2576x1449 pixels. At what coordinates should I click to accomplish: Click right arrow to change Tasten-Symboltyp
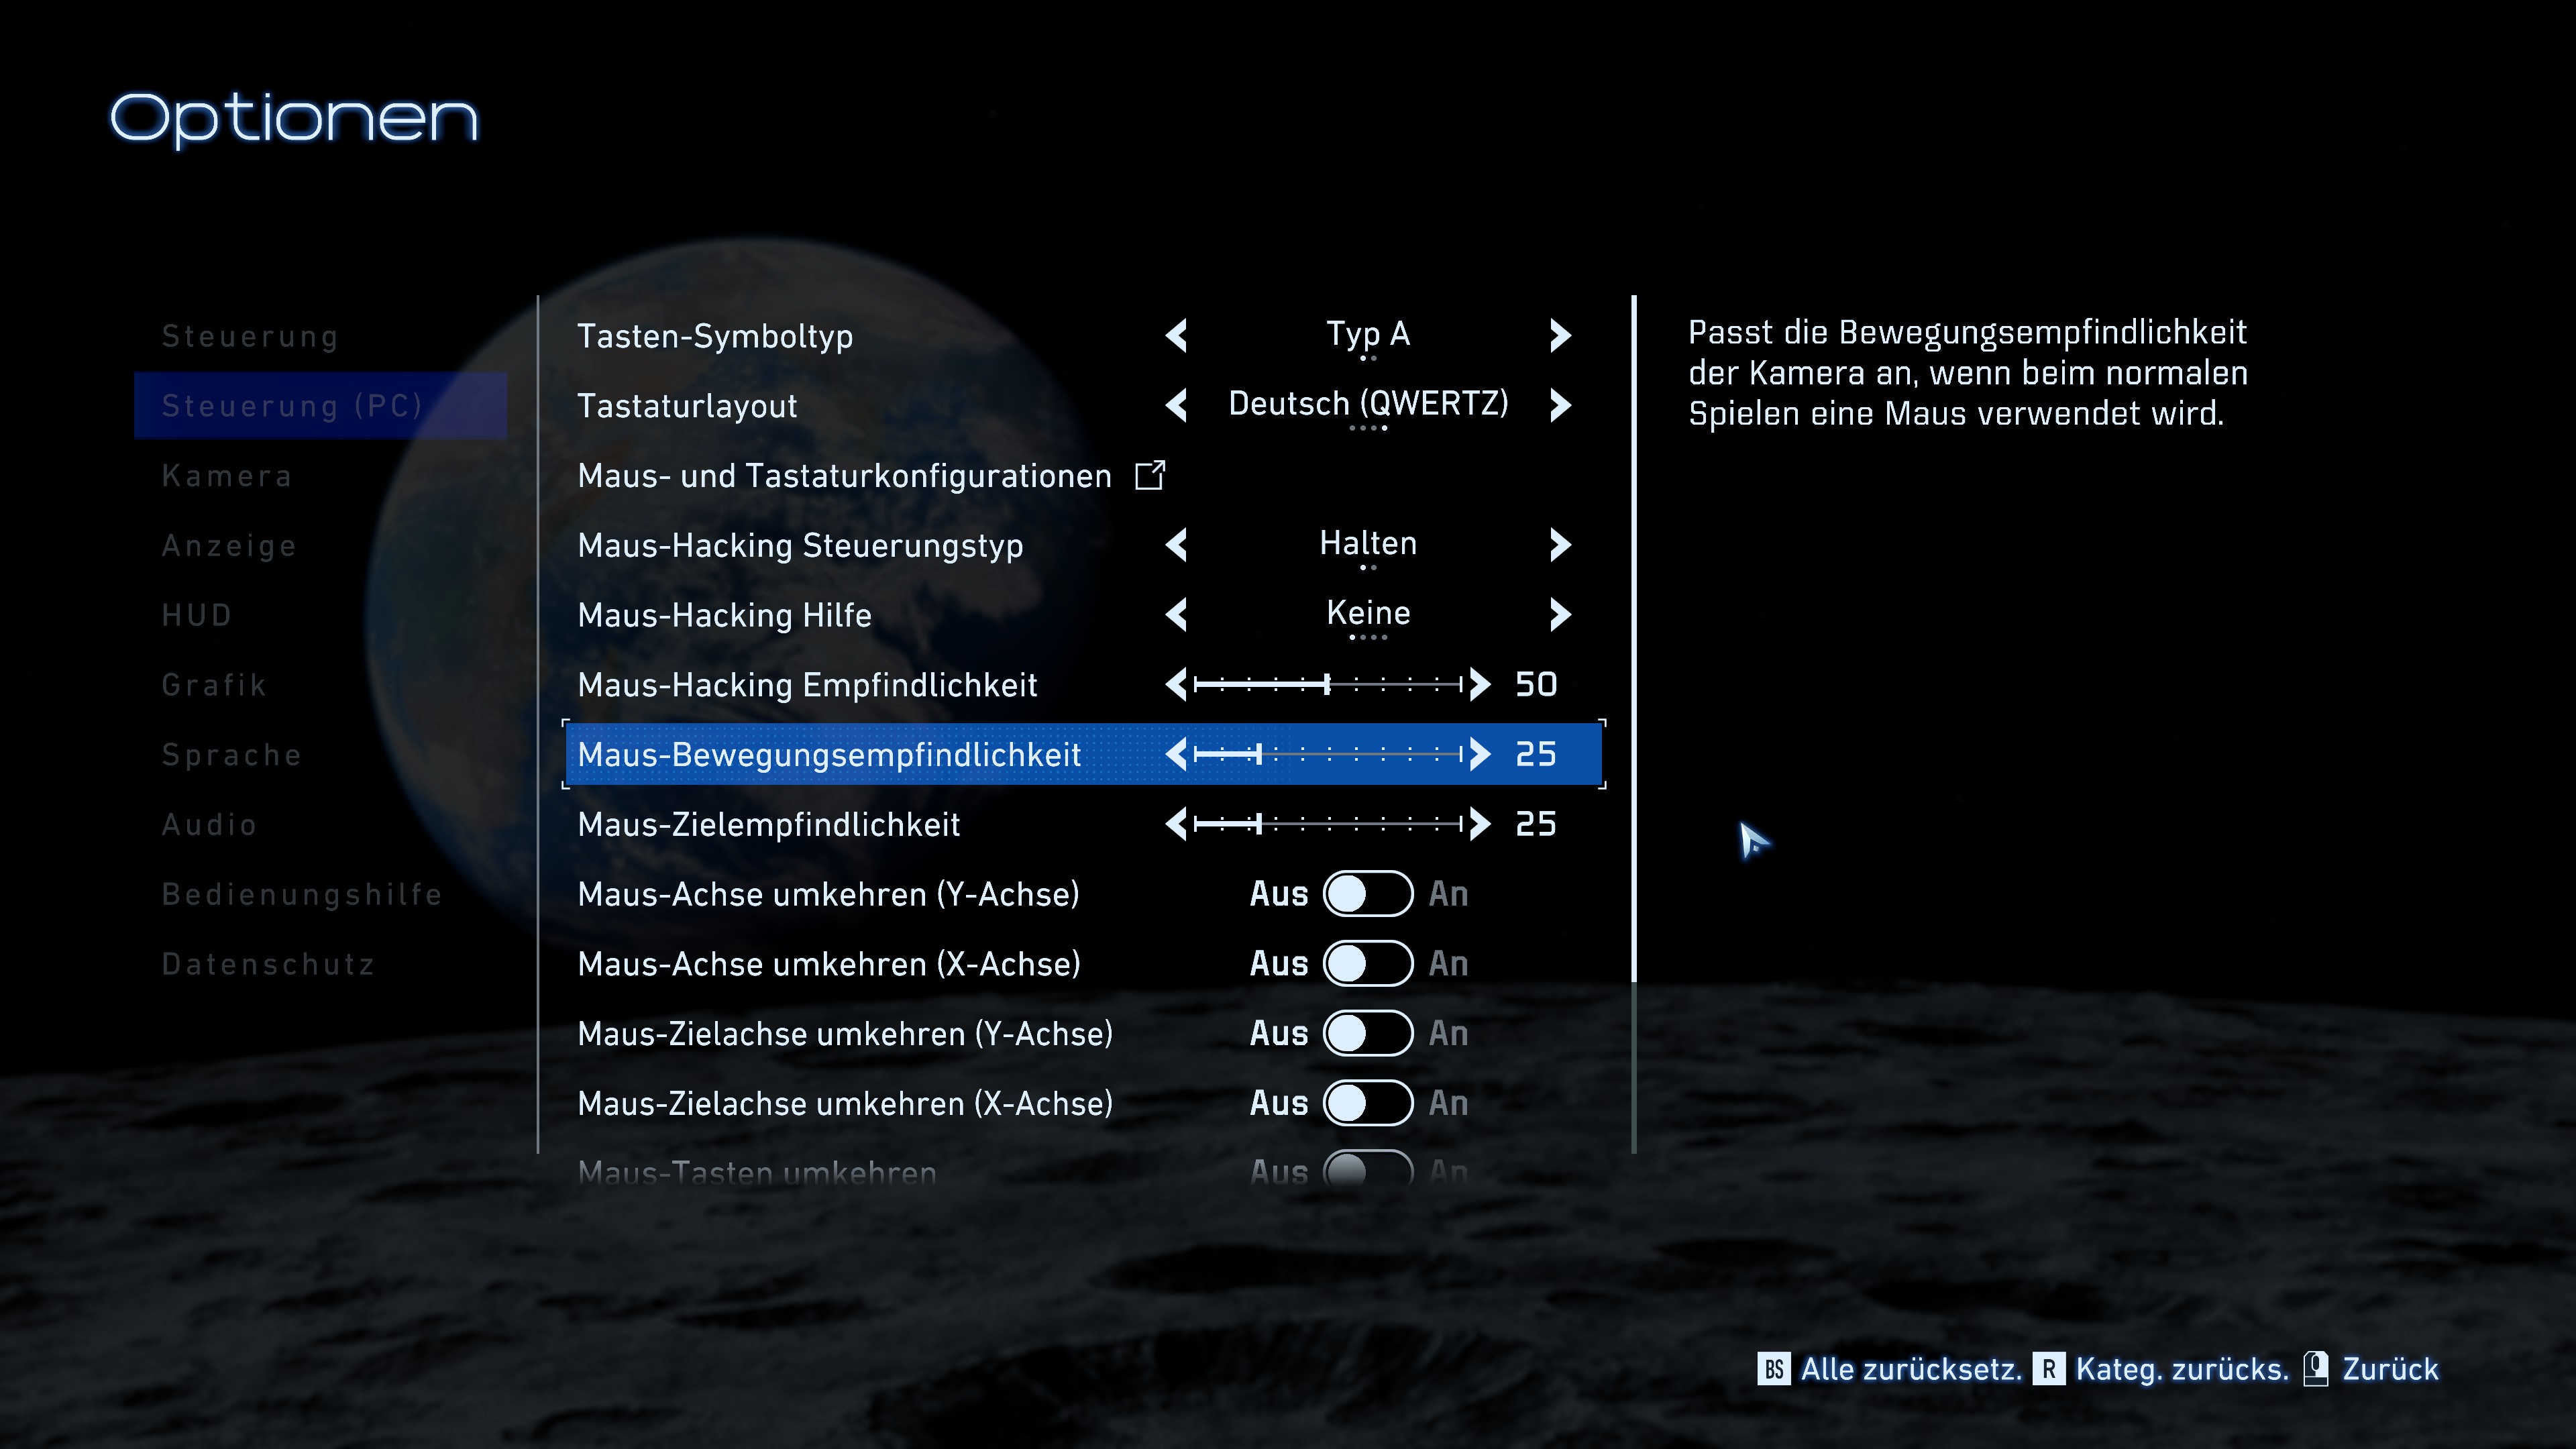pos(1560,336)
